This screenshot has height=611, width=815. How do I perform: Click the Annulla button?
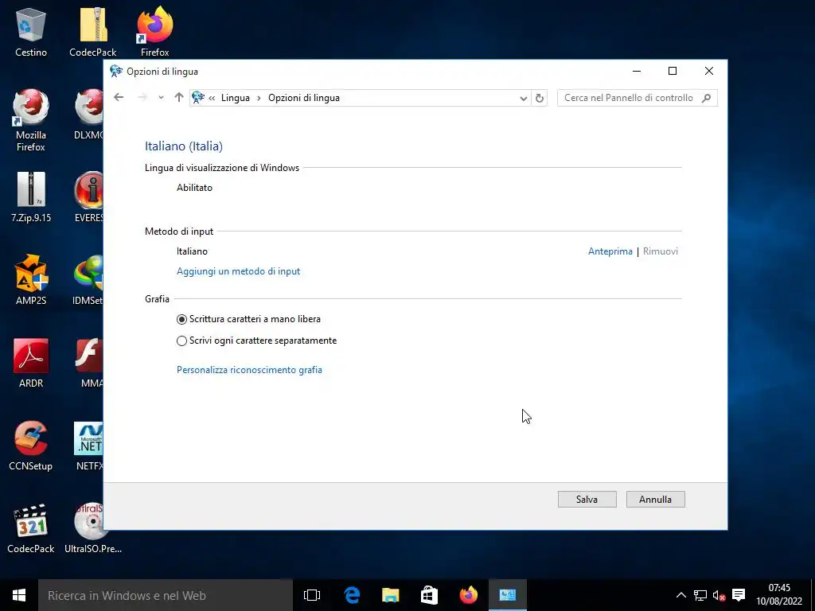click(656, 500)
